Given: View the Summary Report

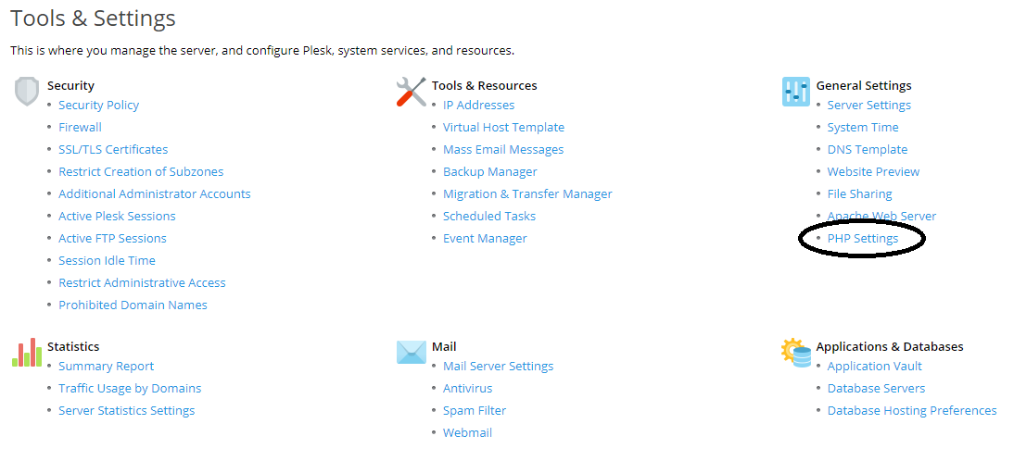Looking at the screenshot, I should (106, 366).
